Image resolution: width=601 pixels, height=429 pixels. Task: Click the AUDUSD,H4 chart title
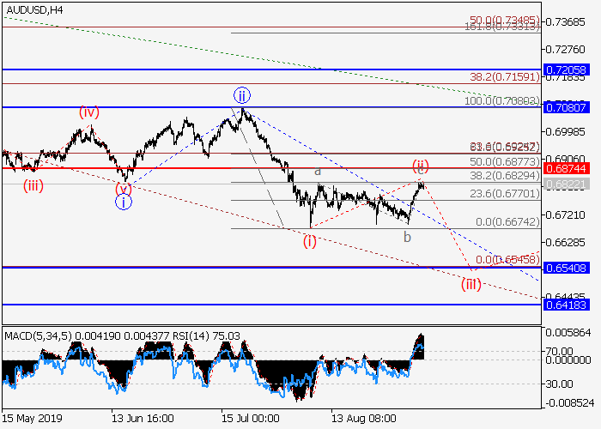pyautogui.click(x=33, y=9)
